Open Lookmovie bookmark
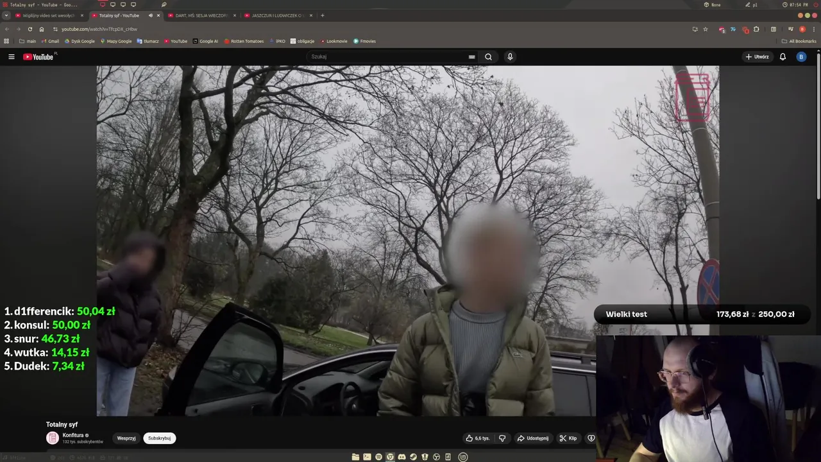This screenshot has width=821, height=462. 334,41
